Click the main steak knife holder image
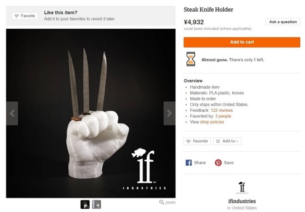Viewport: 305px width, 212px height. 91,113
